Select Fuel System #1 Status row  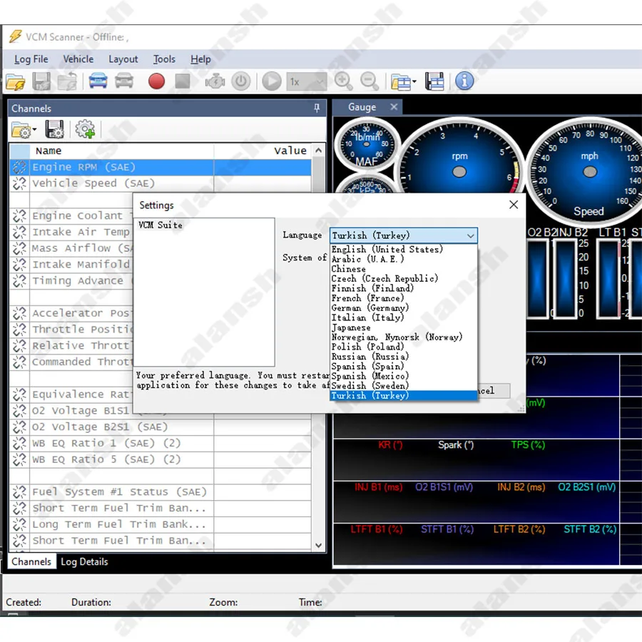pos(160,492)
